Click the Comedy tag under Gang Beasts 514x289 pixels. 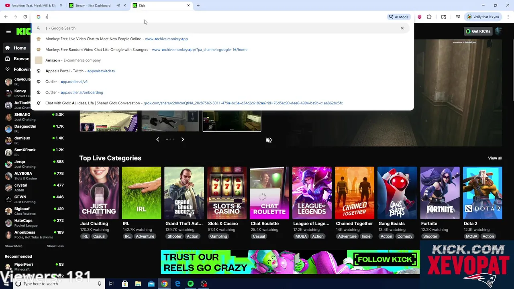point(405,236)
